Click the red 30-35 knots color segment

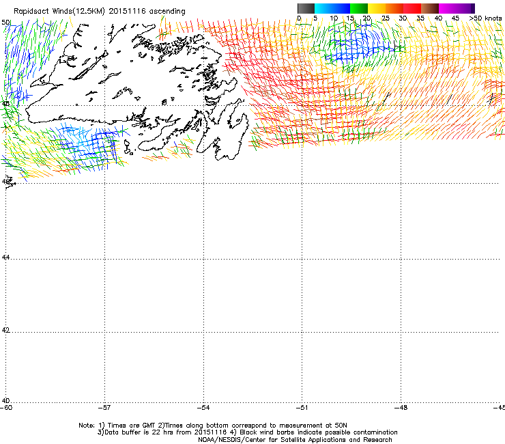pyautogui.click(x=412, y=8)
